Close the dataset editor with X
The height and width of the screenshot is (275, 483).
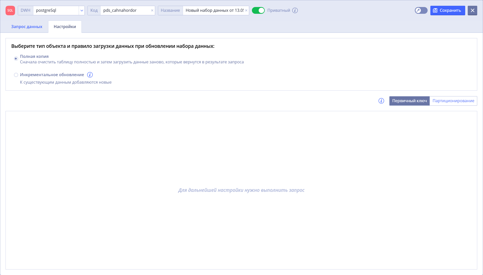coord(472,11)
